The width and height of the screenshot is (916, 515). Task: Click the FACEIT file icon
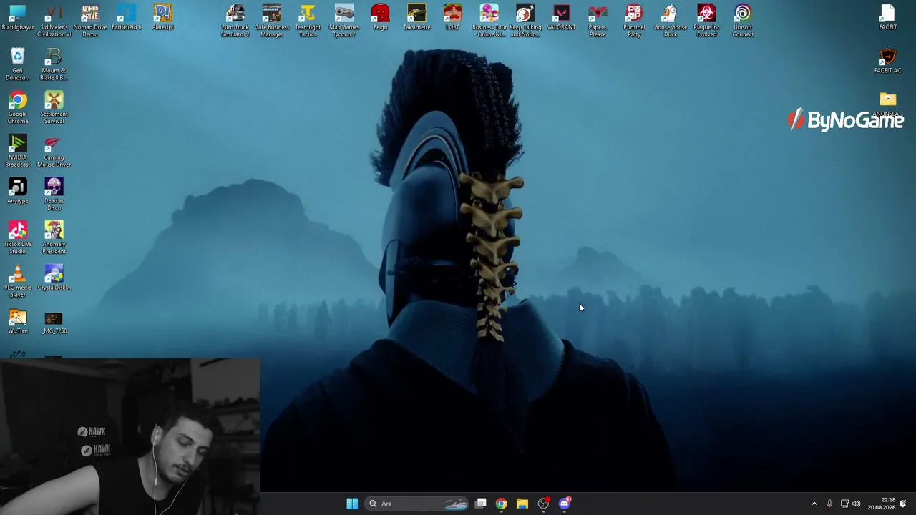pyautogui.click(x=887, y=18)
